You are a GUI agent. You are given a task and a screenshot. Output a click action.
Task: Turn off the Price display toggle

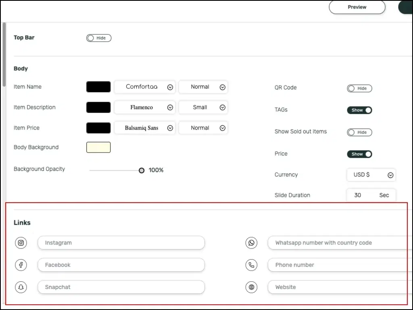click(359, 154)
